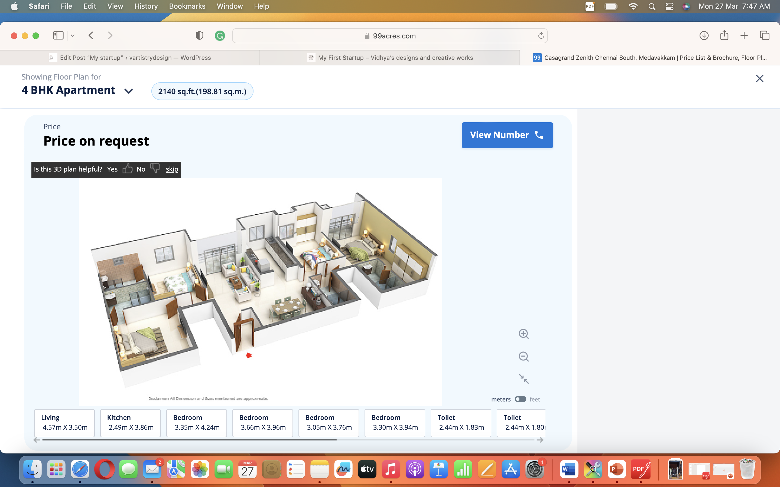780x487 pixels.
Task: Click the room dimensions horizontal scrollbar
Action: [190, 440]
